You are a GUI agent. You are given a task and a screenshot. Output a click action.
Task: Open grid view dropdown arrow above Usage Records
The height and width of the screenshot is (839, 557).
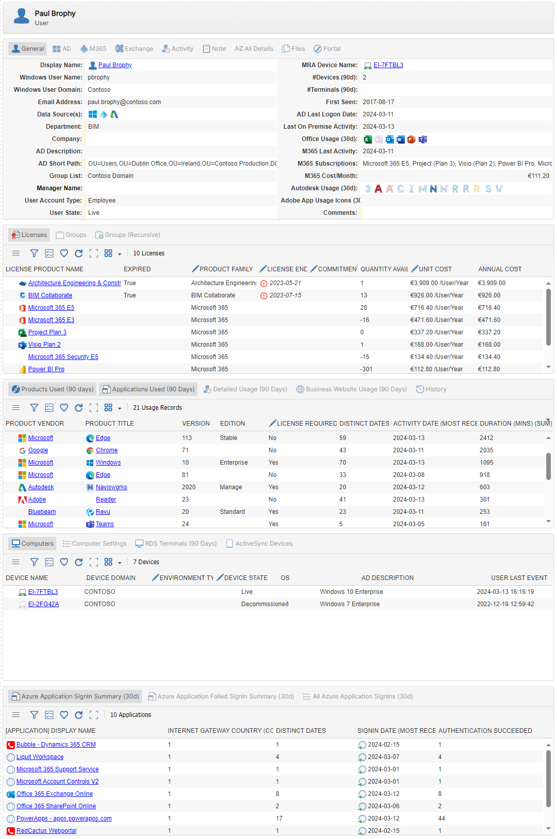pos(120,408)
